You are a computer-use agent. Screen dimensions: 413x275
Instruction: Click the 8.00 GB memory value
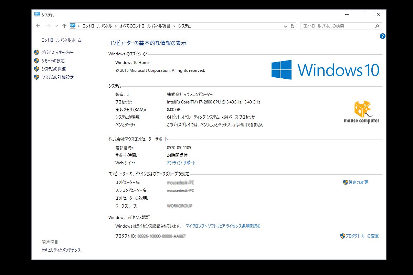(x=173, y=110)
